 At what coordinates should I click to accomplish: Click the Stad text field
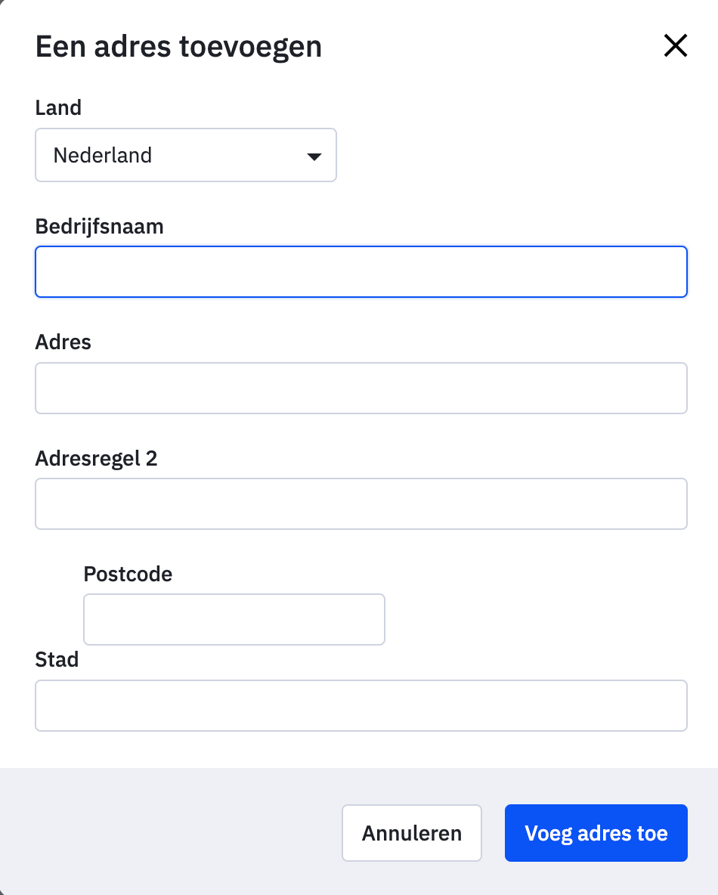click(361, 706)
